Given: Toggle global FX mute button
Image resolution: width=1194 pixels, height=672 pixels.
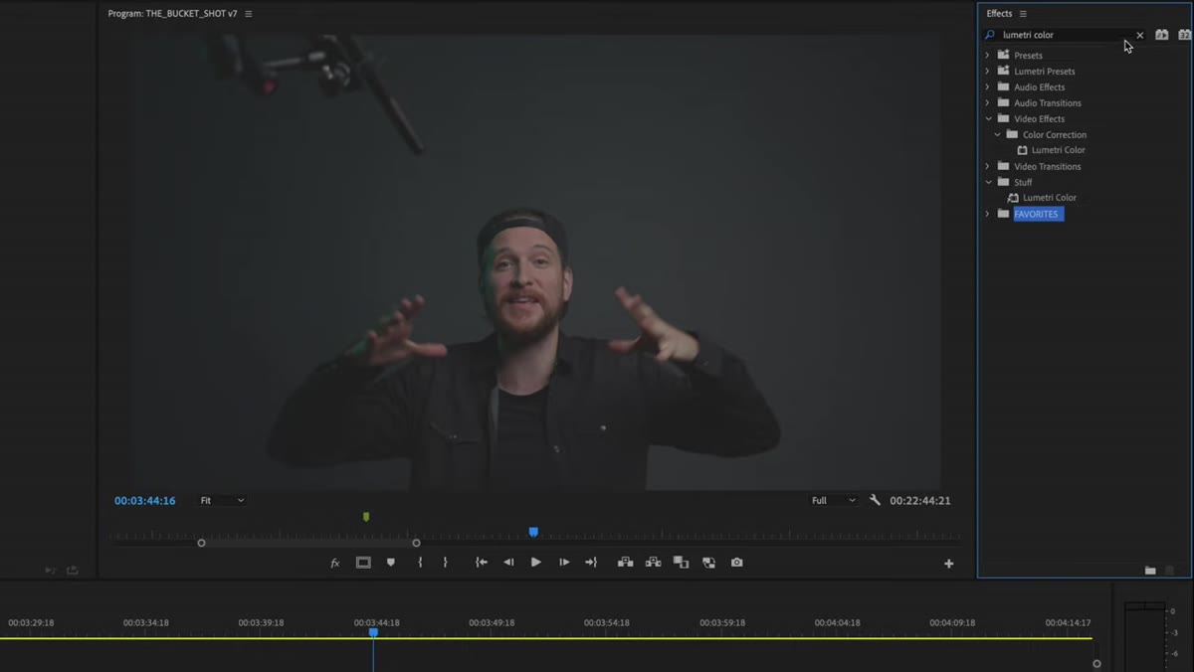Looking at the screenshot, I should [x=334, y=563].
